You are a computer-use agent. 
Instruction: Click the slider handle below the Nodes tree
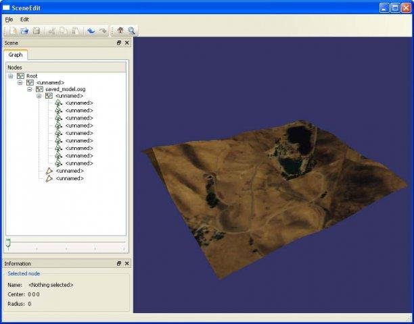click(8, 242)
